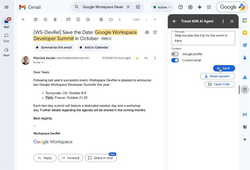Open Google Keep in the side panel
This screenshot has width=250, height=170.
coord(245,33)
